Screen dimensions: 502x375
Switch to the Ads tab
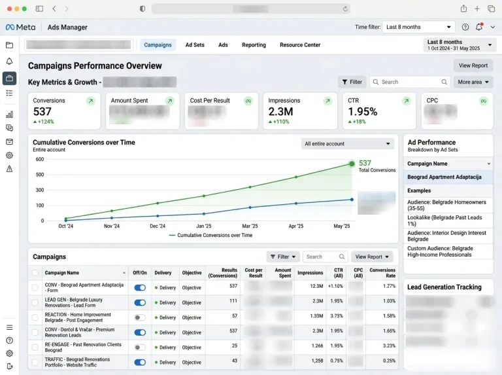223,45
